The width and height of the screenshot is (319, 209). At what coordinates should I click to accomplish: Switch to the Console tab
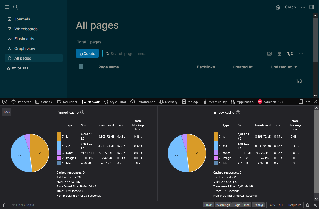click(x=44, y=102)
